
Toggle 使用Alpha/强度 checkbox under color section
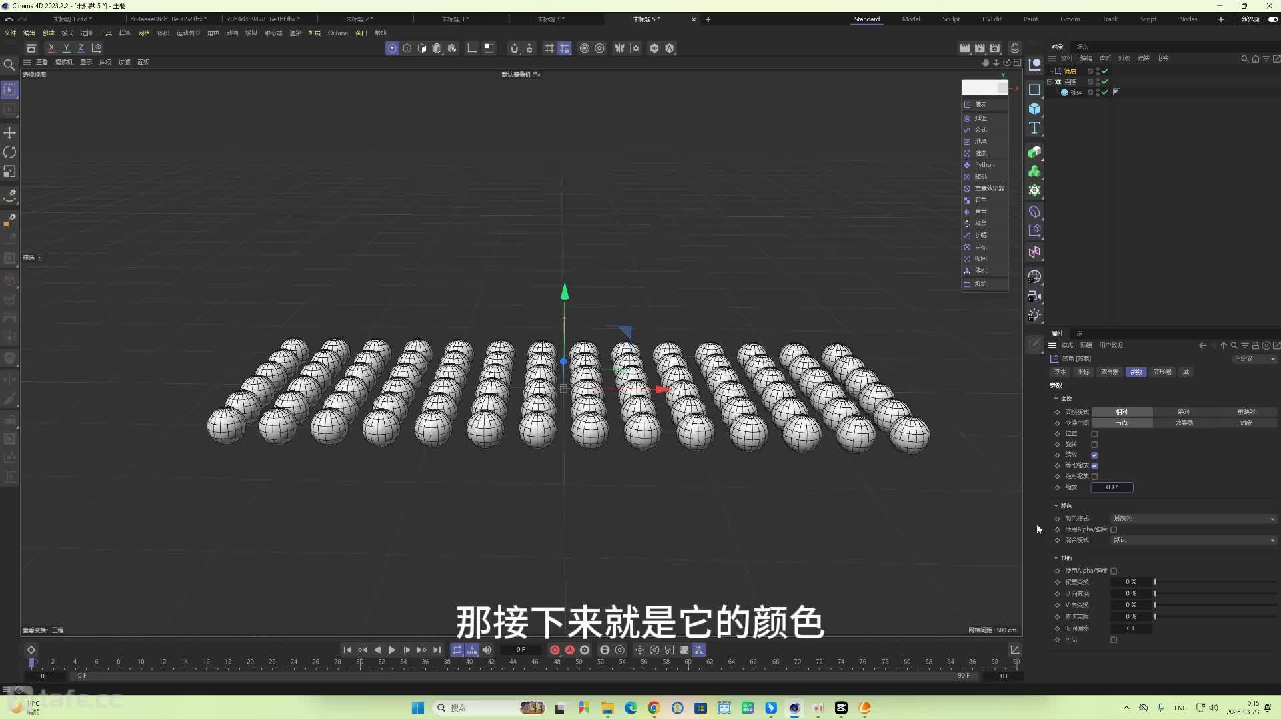coord(1114,529)
